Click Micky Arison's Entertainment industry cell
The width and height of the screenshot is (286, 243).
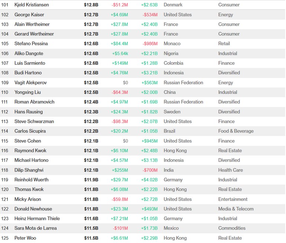[233, 199]
